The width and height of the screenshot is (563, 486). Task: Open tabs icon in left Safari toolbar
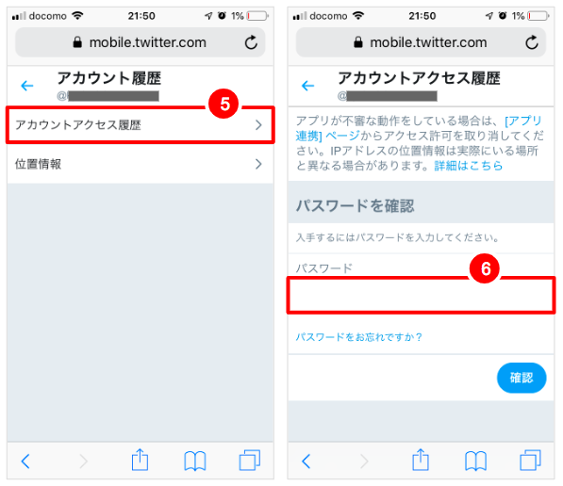250,461
